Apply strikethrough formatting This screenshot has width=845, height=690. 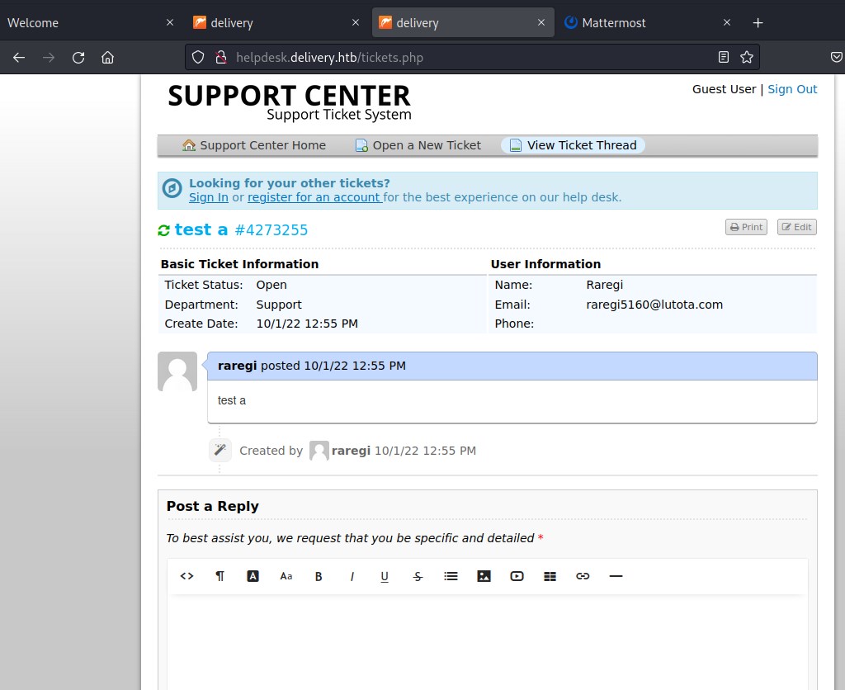pos(418,576)
